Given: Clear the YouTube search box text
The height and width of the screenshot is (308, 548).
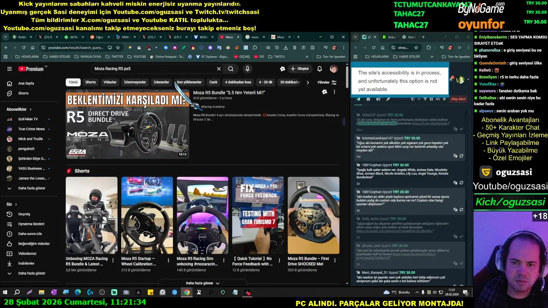Looking at the screenshot, I should point(219,68).
